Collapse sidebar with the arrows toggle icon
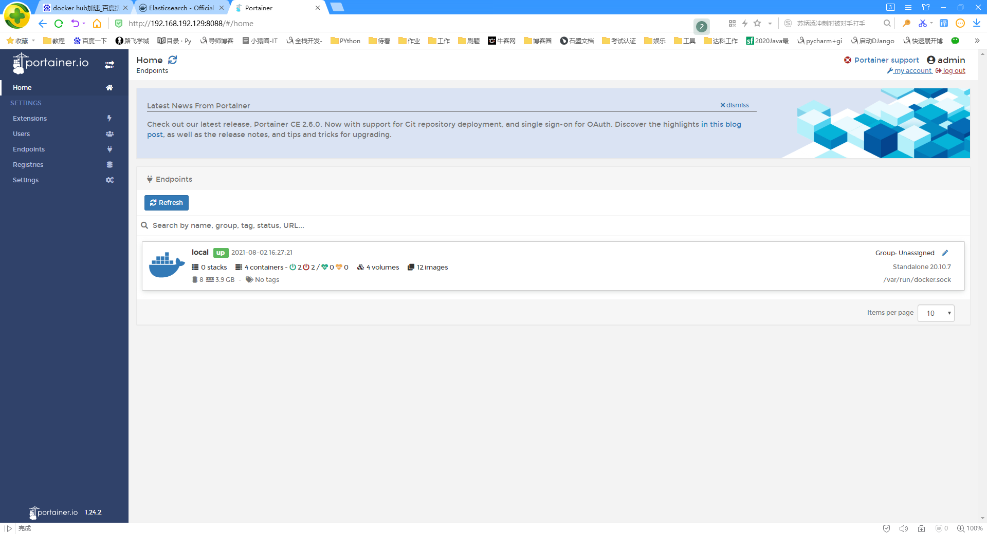 [x=109, y=65]
